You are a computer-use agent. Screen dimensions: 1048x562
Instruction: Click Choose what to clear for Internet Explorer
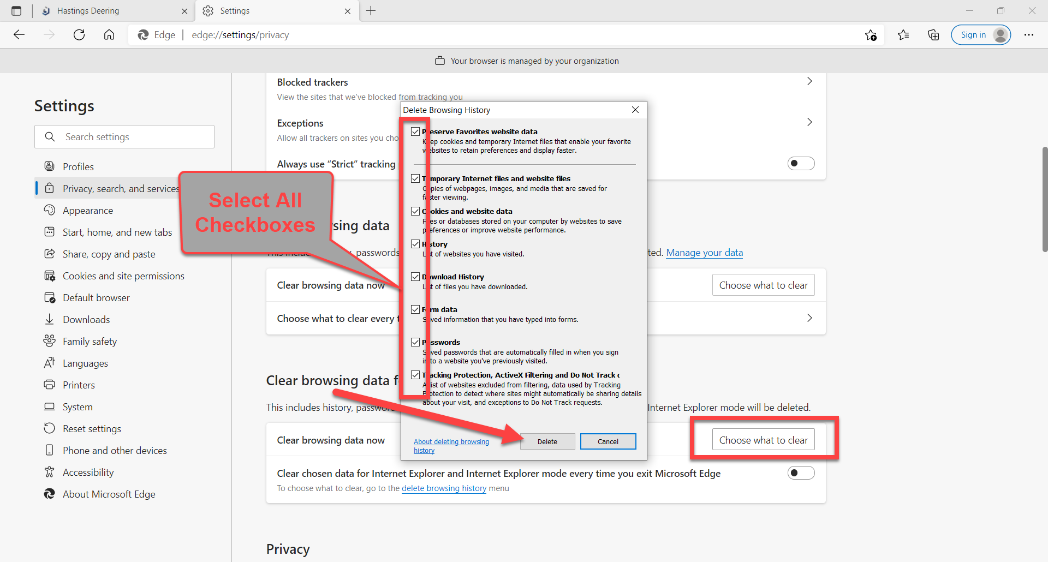[x=763, y=440]
